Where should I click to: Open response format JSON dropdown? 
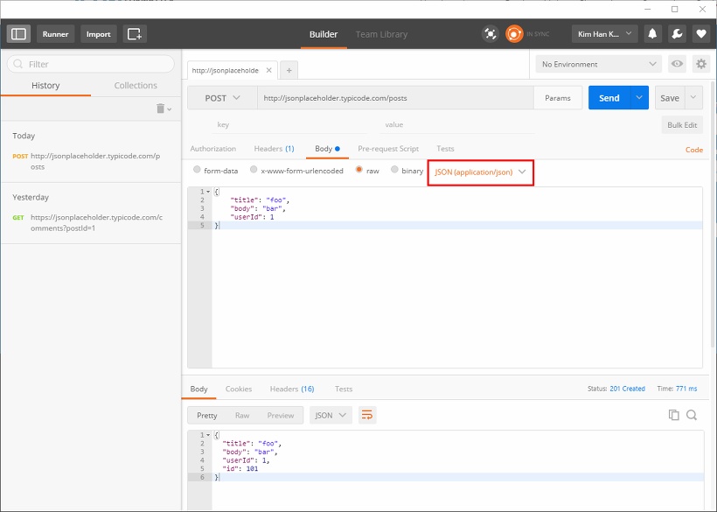tap(331, 415)
